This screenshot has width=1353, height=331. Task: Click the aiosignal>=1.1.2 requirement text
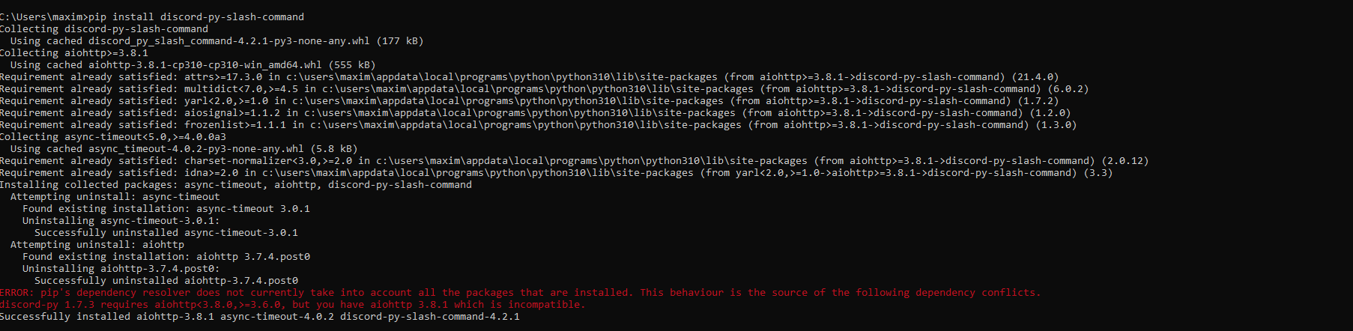[x=232, y=112]
